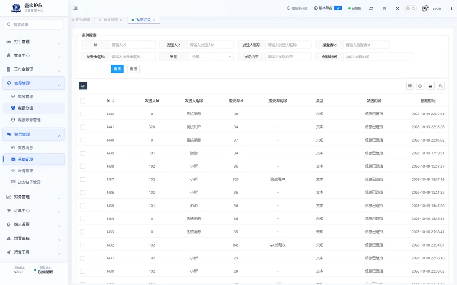Click the authorized status indicator

355,8
